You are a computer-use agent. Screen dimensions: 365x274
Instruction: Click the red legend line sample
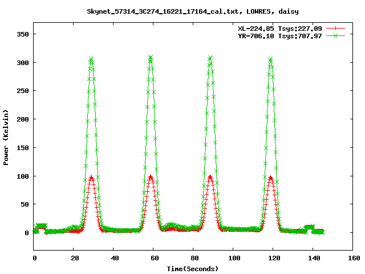pyautogui.click(x=335, y=29)
